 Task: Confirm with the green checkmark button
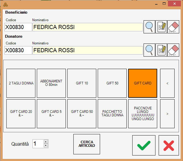(x=144, y=145)
